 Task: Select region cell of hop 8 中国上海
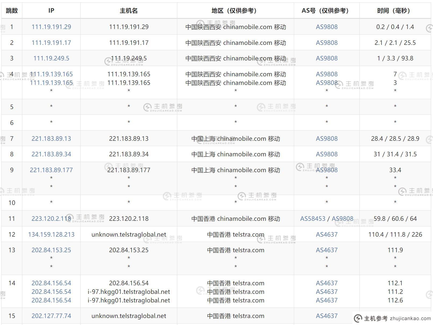(236, 154)
